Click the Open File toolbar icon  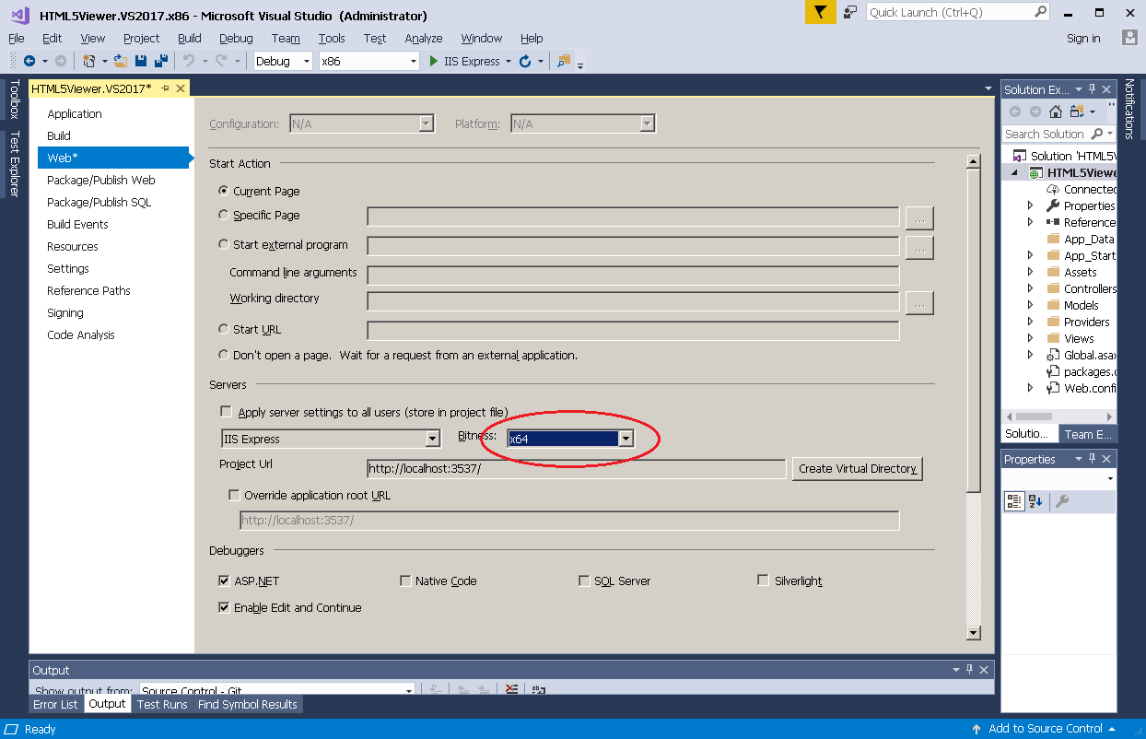point(120,61)
